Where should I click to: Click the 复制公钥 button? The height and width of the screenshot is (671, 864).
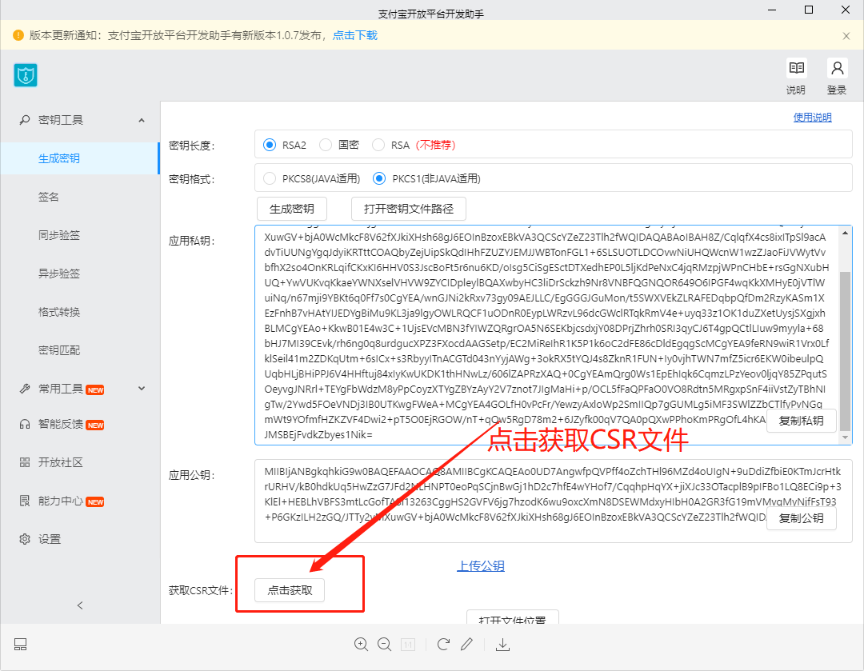801,518
